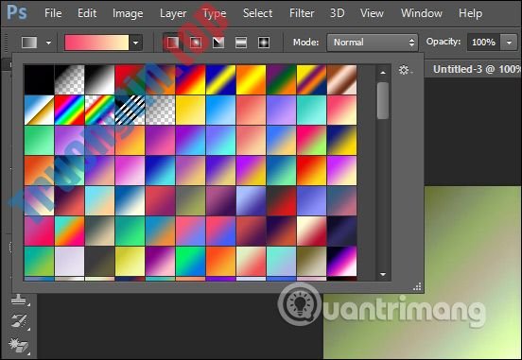This screenshot has width=522, height=360.
Task: Open the File menu
Action: click(x=53, y=13)
